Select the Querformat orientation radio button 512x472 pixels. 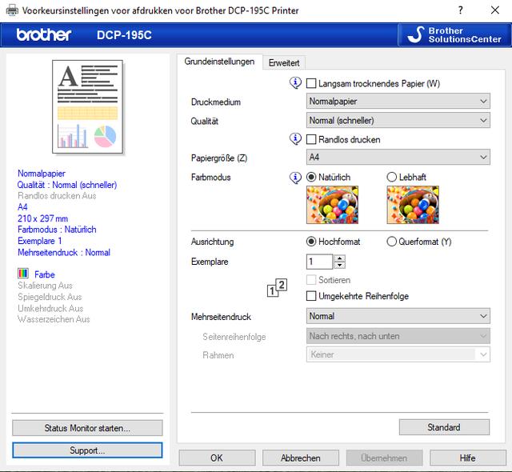[392, 242]
